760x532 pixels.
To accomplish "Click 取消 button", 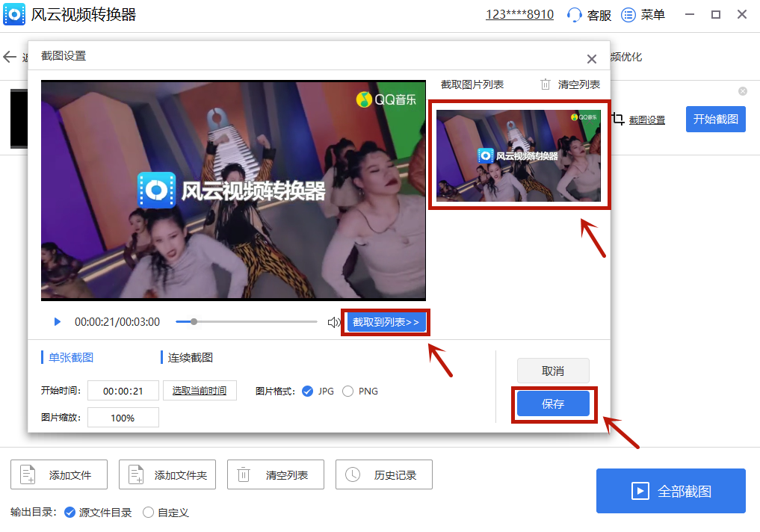I will point(553,371).
